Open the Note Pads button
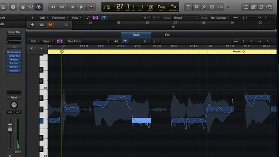279x157 pixels. click(x=253, y=7)
